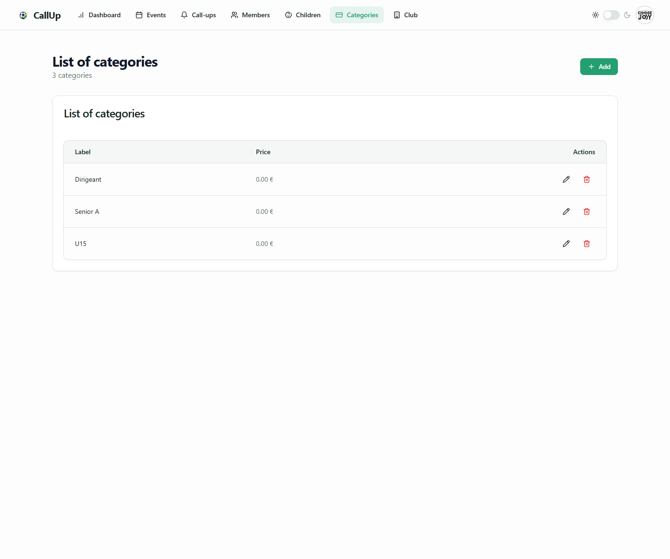Click the Label column header
Screen dimensions: 670x559
[x=83, y=152]
